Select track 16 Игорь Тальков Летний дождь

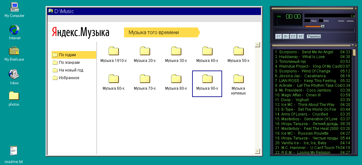(x=313, y=124)
